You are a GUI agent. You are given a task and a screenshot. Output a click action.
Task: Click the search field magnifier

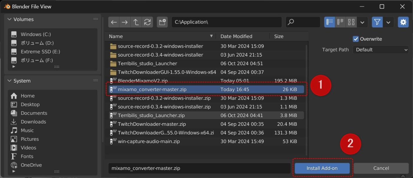pyautogui.click(x=291, y=22)
